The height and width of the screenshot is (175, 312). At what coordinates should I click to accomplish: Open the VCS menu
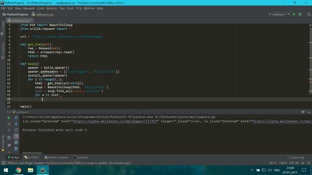point(78,8)
